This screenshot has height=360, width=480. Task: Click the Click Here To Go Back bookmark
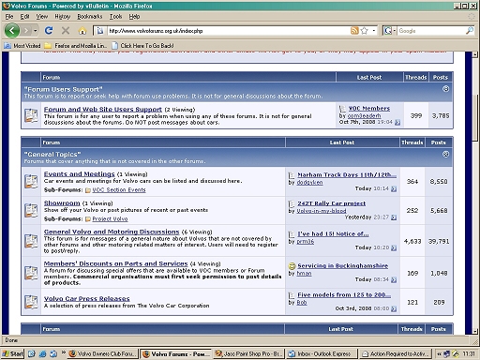click(x=142, y=46)
